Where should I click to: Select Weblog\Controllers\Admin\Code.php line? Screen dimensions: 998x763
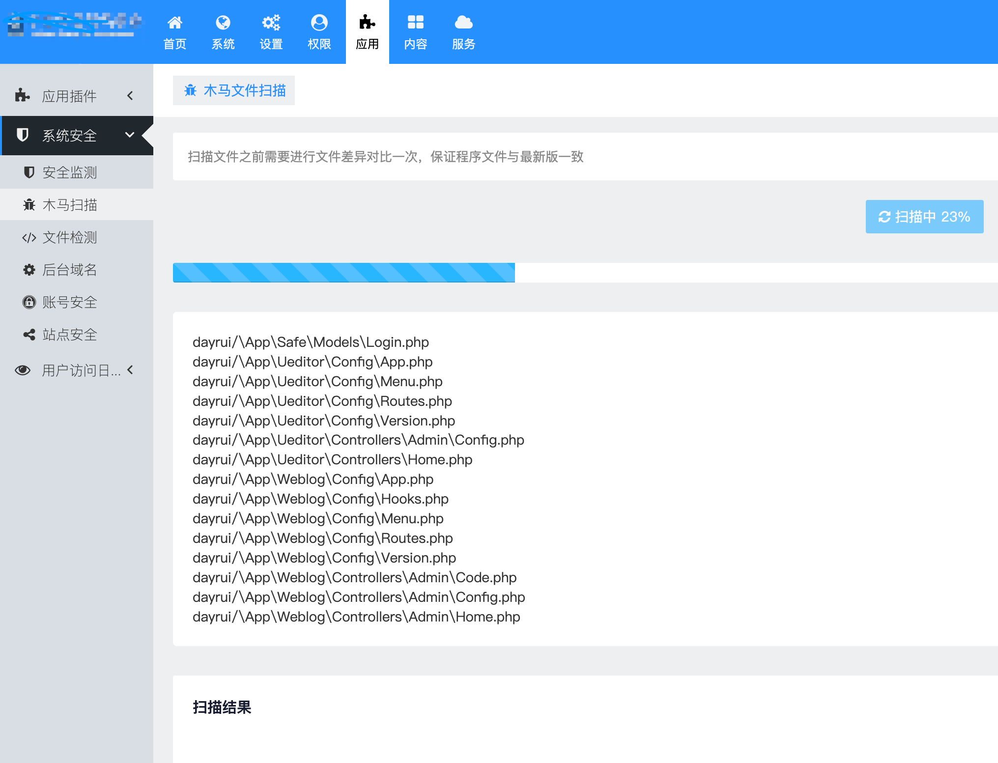pyautogui.click(x=355, y=577)
